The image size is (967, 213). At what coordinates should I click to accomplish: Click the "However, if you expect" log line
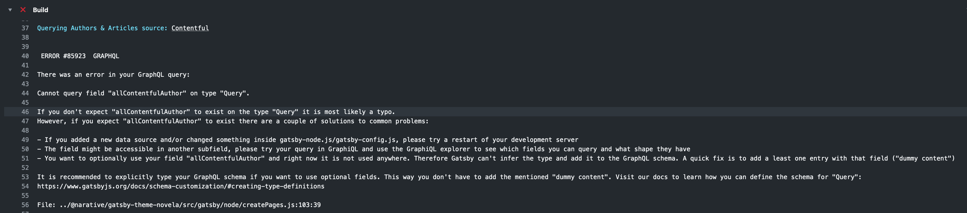click(x=233, y=121)
